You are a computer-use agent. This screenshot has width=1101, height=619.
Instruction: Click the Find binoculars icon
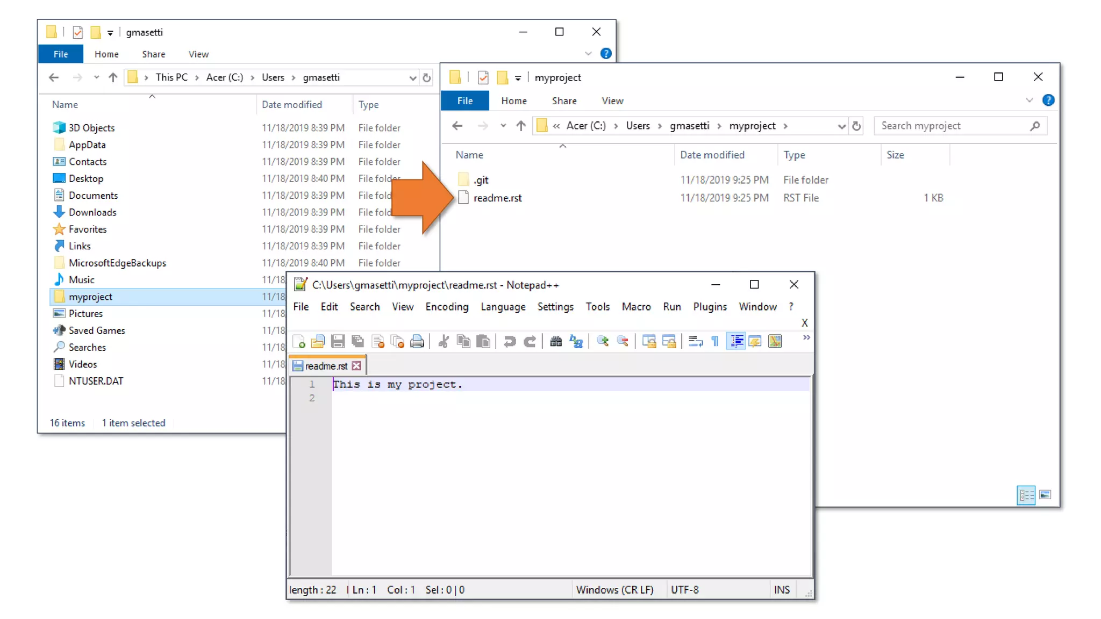click(556, 341)
